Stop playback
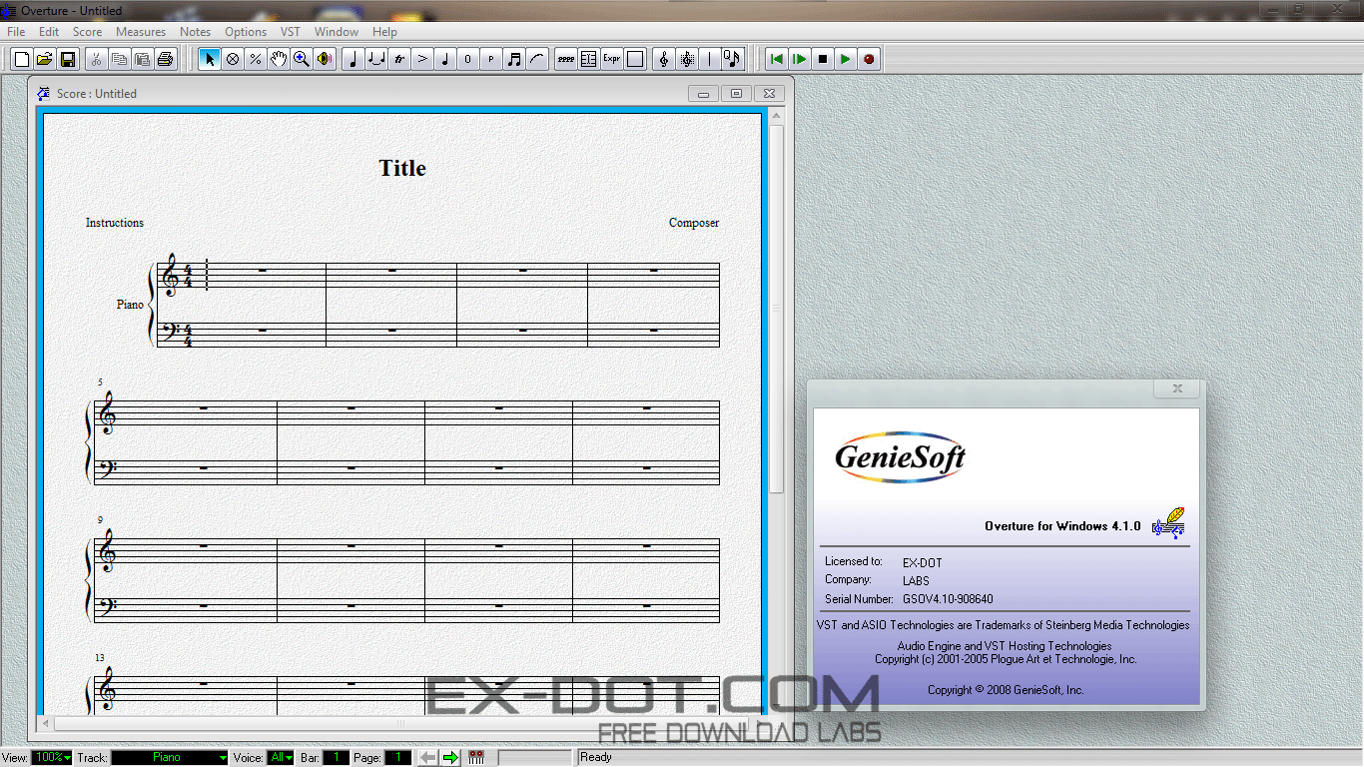The height and width of the screenshot is (767, 1364). click(x=823, y=59)
